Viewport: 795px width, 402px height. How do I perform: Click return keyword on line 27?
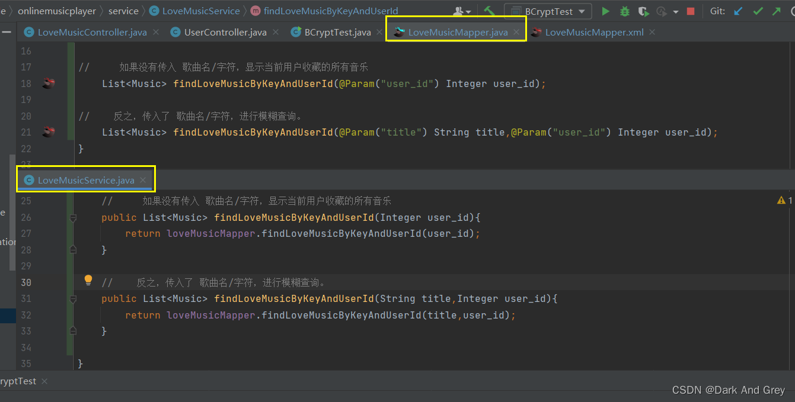click(x=142, y=233)
